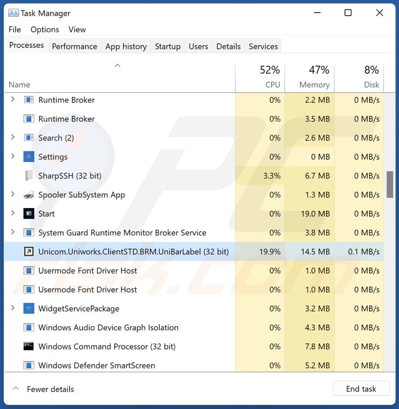Open the File menu

click(x=15, y=29)
